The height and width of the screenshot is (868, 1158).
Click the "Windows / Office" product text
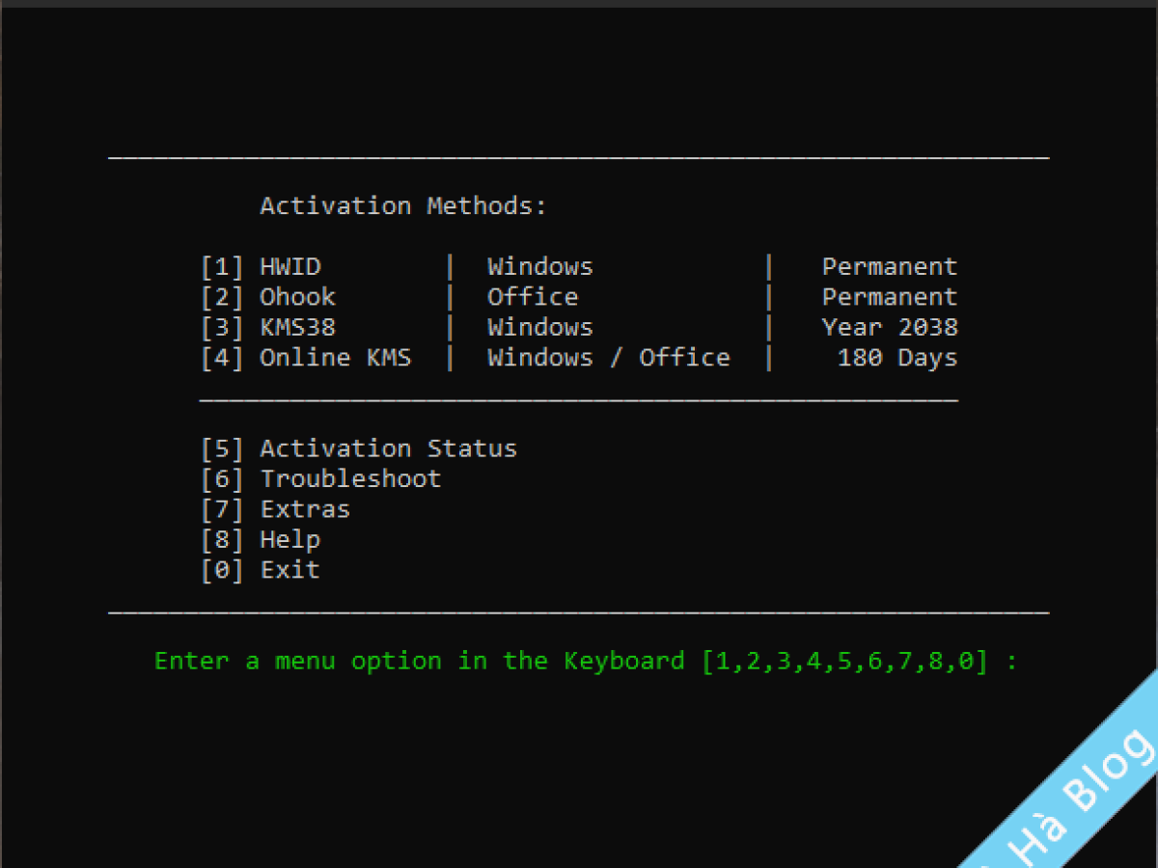point(608,358)
